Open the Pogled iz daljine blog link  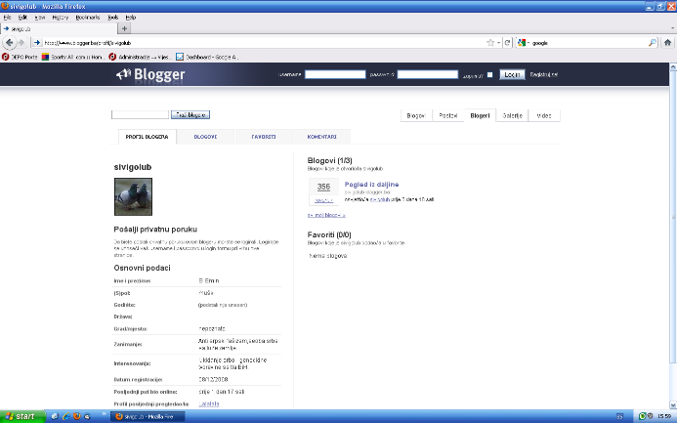point(371,184)
